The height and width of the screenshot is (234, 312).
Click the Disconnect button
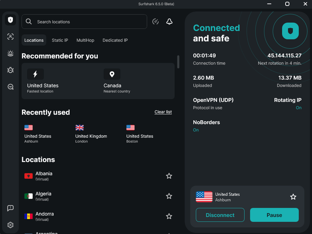point(220,215)
